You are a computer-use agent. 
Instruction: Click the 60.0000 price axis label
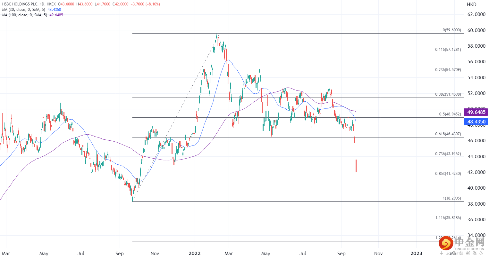(x=476, y=30)
